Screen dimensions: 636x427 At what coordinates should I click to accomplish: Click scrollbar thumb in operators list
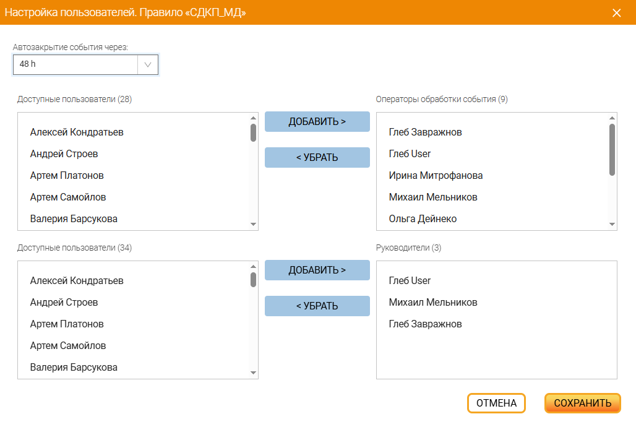612,149
